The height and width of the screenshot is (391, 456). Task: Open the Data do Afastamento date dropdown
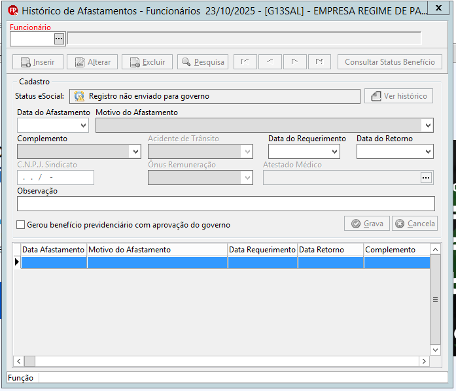click(83, 126)
